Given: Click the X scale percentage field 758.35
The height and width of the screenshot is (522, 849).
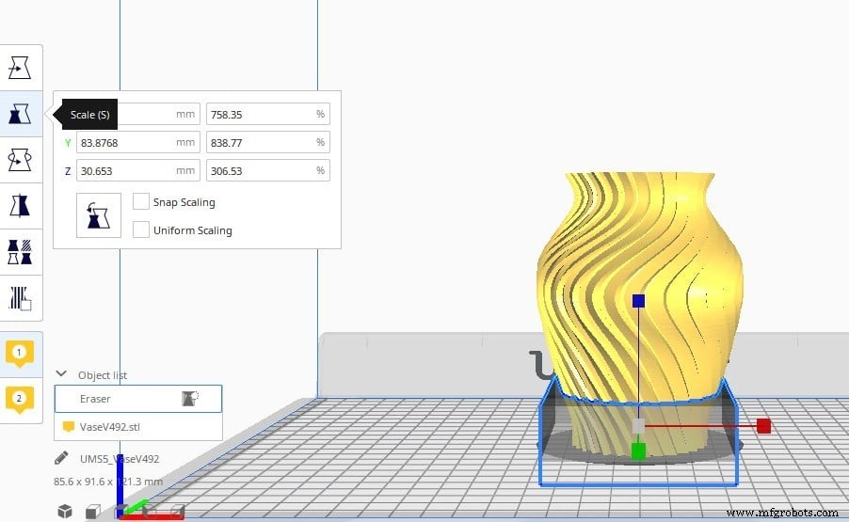Looking at the screenshot, I should pos(268,114).
